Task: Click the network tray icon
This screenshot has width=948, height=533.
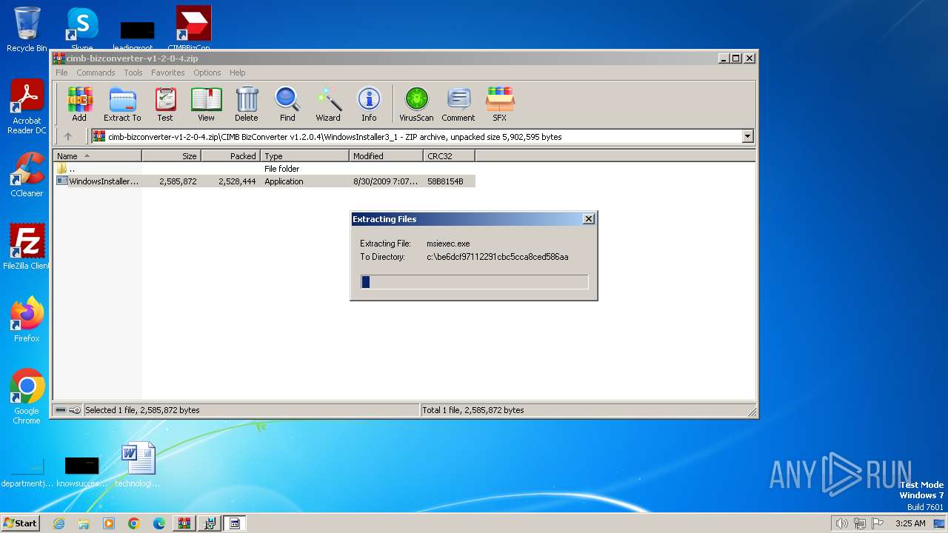Action: [860, 523]
